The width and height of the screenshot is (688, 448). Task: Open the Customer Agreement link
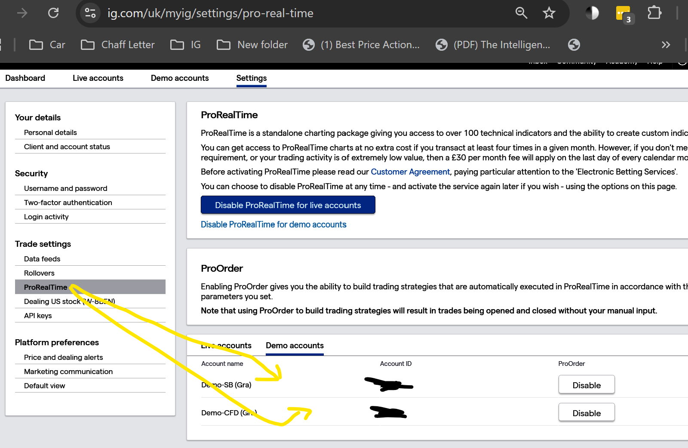tap(410, 172)
